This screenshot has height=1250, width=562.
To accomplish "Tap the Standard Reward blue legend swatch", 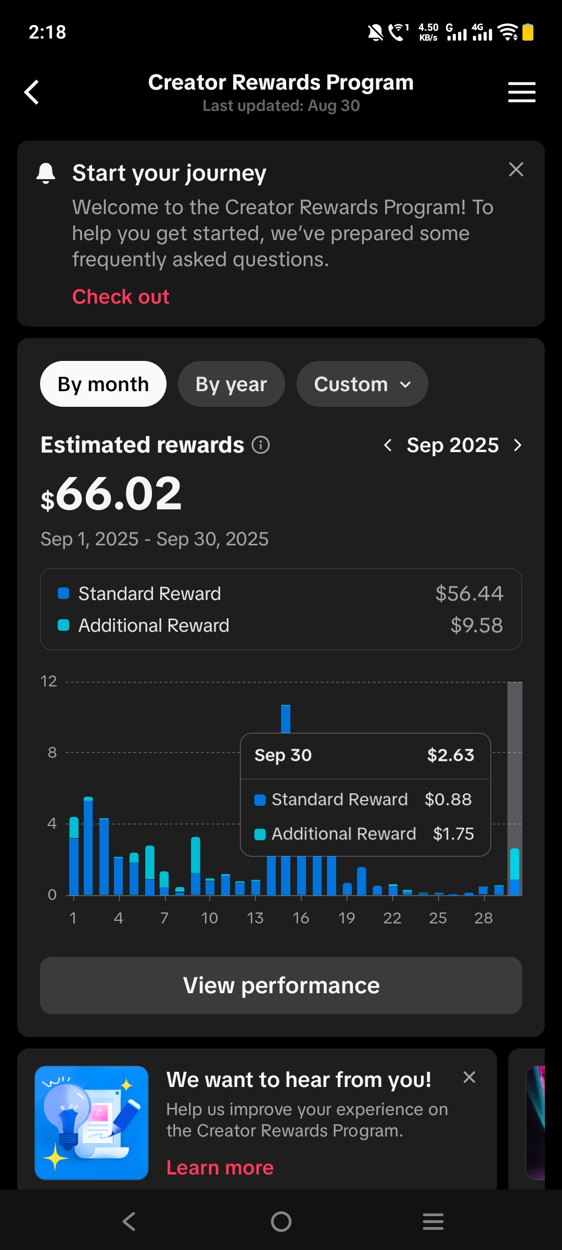I will (63, 593).
